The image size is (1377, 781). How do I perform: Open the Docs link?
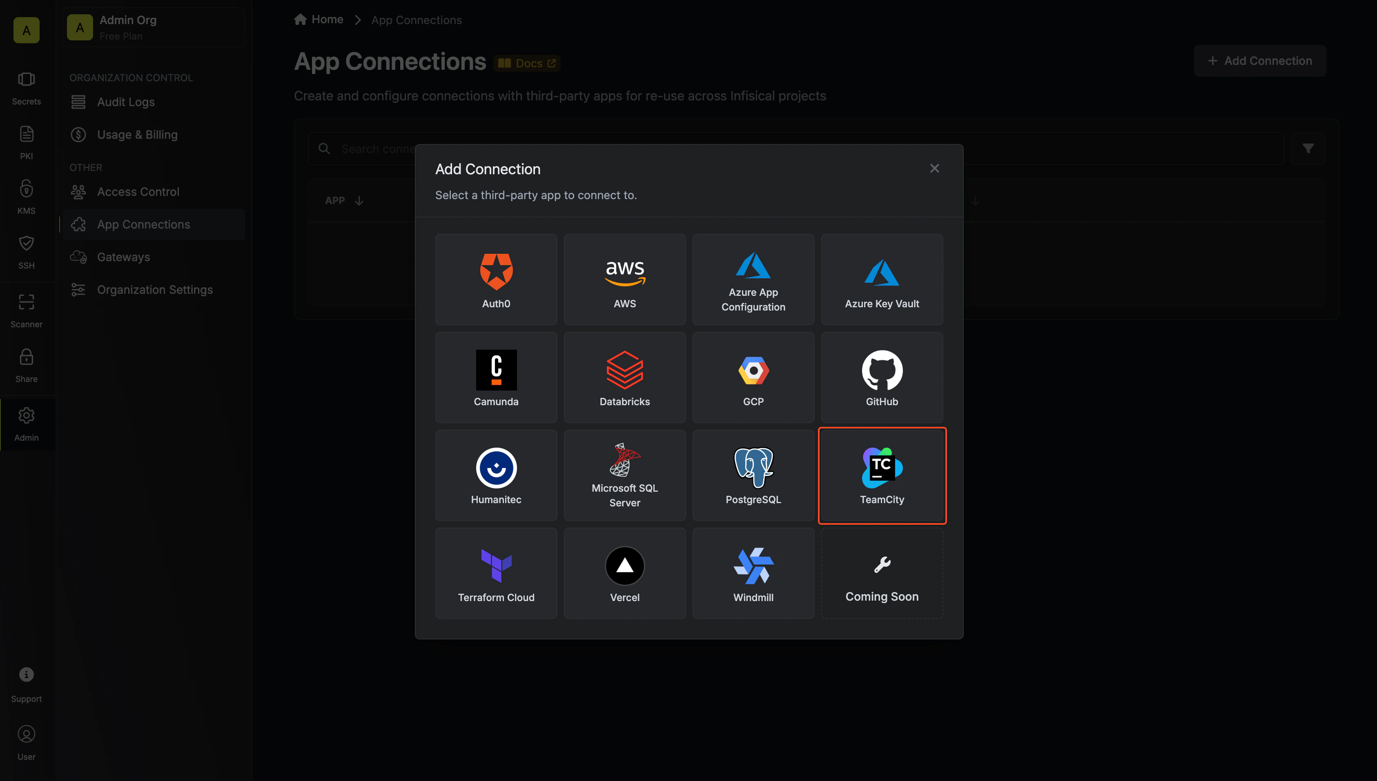click(527, 63)
